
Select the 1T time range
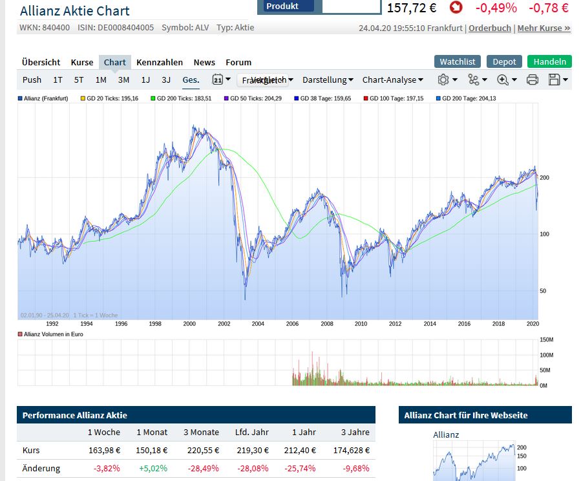click(x=58, y=80)
